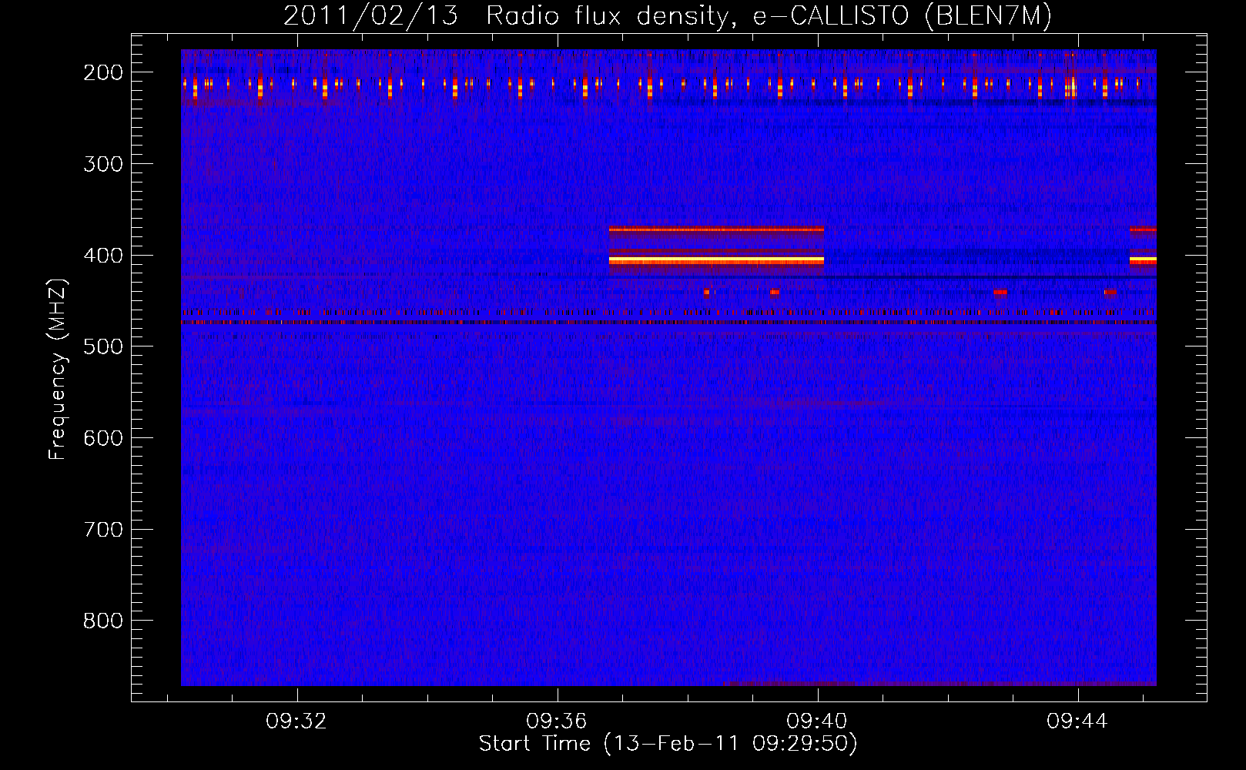
Task: Click the 09:36 time tick label
Action: [x=557, y=721]
